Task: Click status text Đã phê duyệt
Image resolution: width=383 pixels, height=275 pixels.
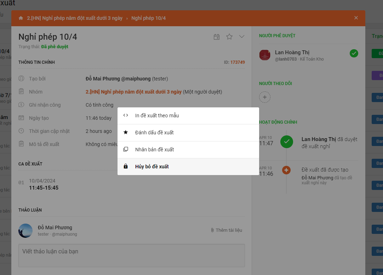Action: (55, 47)
